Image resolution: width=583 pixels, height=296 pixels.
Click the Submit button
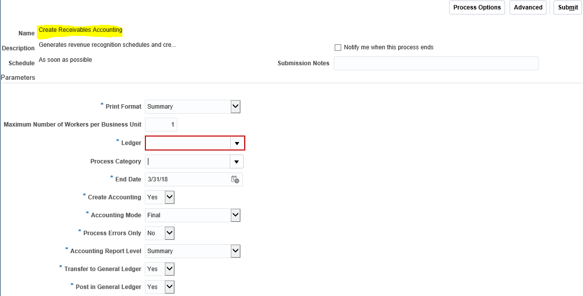(567, 7)
